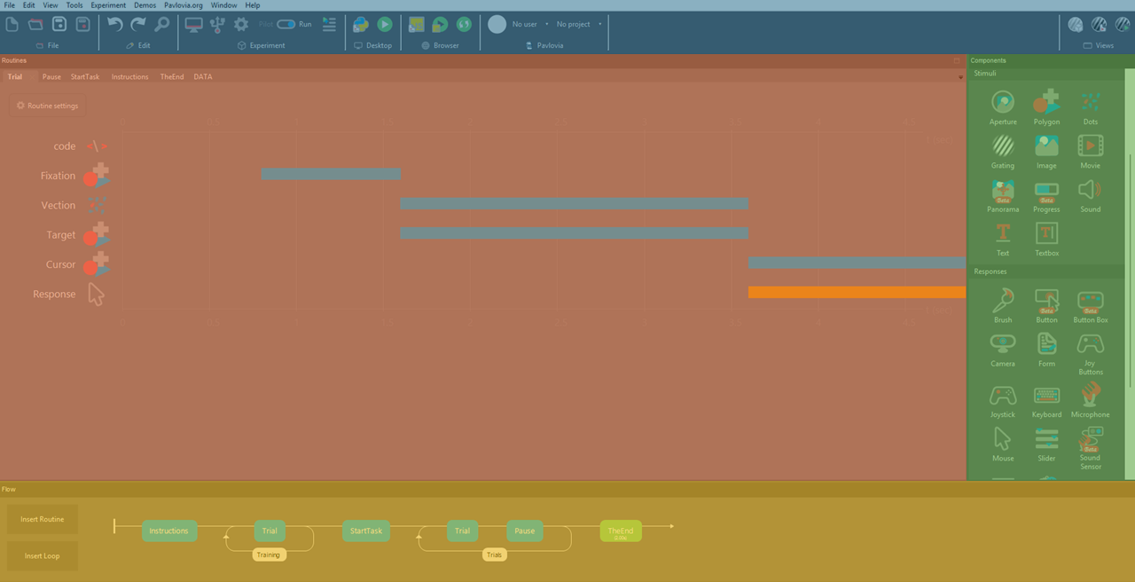Image resolution: width=1135 pixels, height=582 pixels.
Task: Open the Experiment menu
Action: pyautogui.click(x=108, y=5)
